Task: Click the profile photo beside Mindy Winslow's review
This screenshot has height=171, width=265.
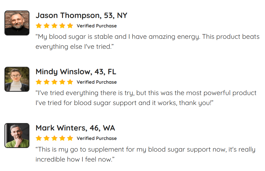Action: (17, 79)
